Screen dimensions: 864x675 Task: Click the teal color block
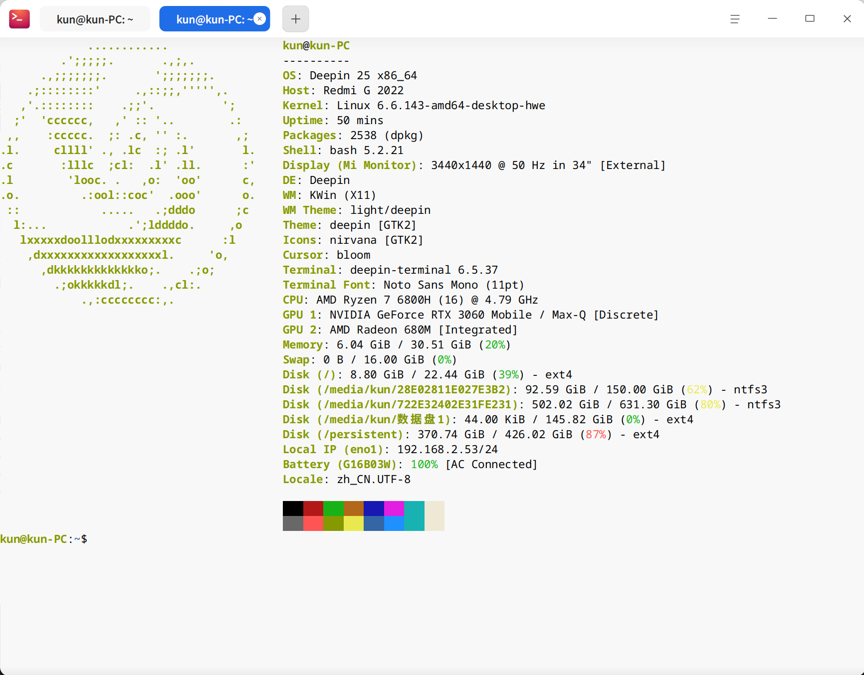point(414,516)
